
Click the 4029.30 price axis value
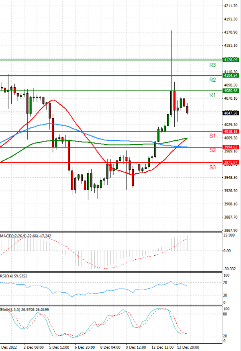(x=231, y=125)
